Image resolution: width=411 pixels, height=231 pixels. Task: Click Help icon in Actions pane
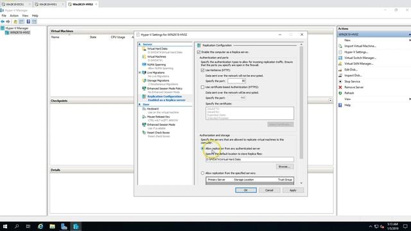point(340,105)
